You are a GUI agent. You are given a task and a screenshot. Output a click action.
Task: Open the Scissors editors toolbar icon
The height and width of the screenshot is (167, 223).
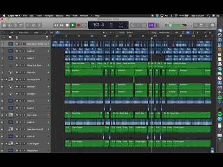click(x=39, y=25)
